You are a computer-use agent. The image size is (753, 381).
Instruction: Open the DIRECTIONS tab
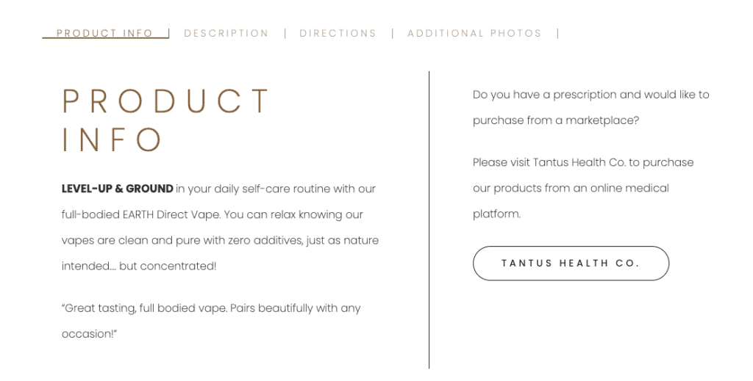[x=338, y=33]
